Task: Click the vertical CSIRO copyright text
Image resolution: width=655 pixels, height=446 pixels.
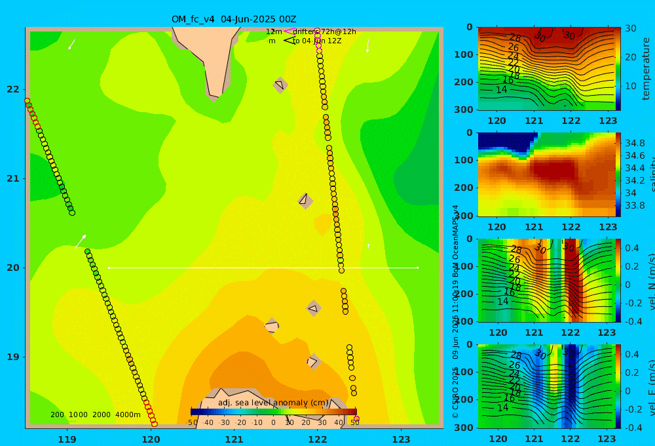Action: click(456, 312)
